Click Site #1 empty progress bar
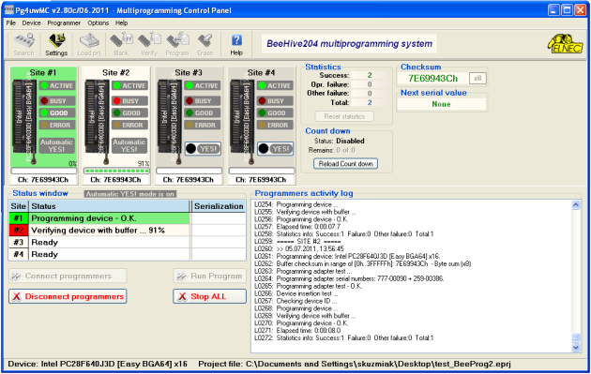The image size is (591, 374). coord(44,171)
